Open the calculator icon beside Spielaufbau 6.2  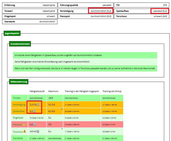coord(35,111)
